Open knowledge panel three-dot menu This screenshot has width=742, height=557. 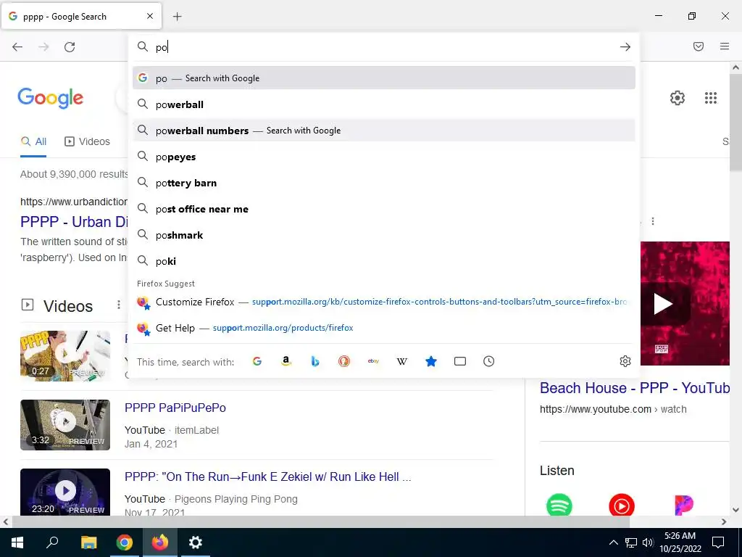653,221
